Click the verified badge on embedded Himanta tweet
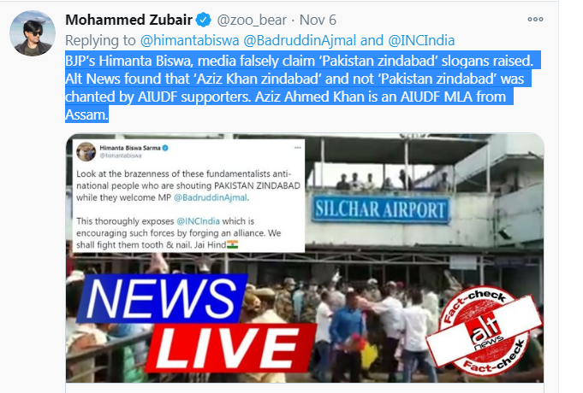This screenshot has height=393, width=583. (x=165, y=148)
